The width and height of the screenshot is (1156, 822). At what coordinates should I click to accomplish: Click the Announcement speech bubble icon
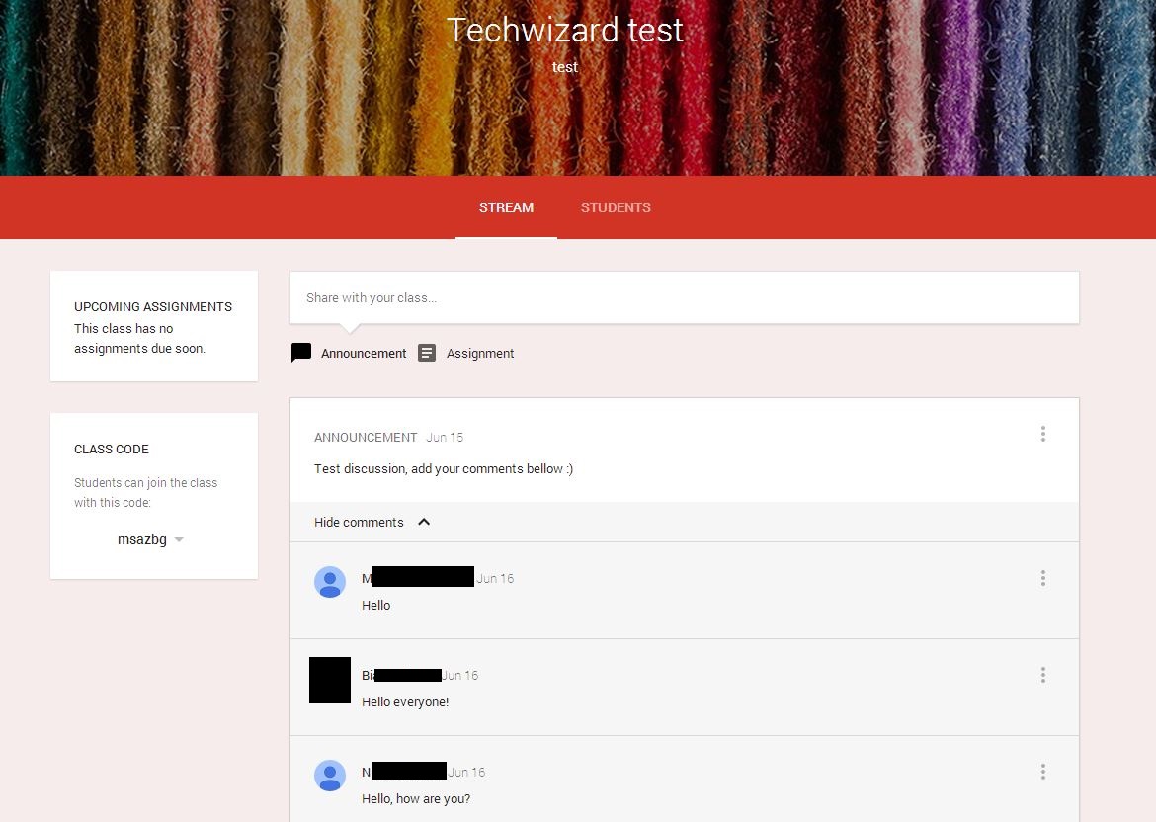point(301,353)
